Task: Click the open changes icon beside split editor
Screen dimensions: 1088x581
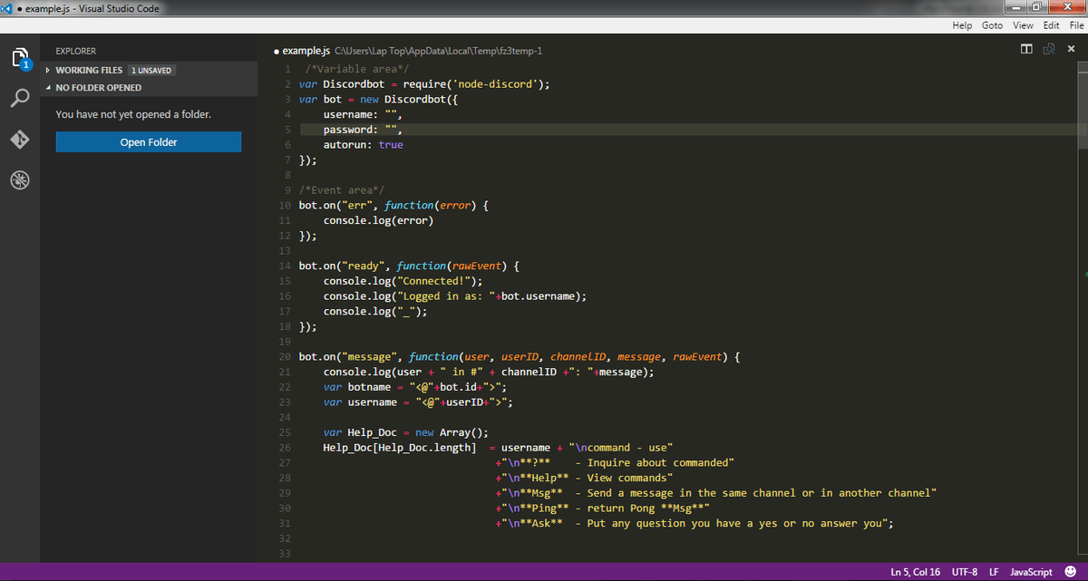Action: 1049,49
